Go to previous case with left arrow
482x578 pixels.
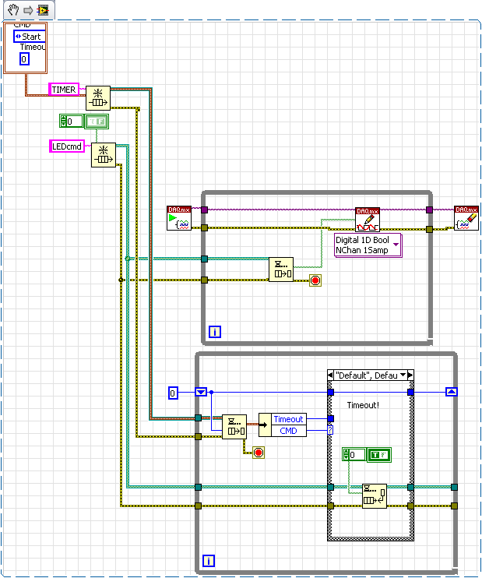330,375
